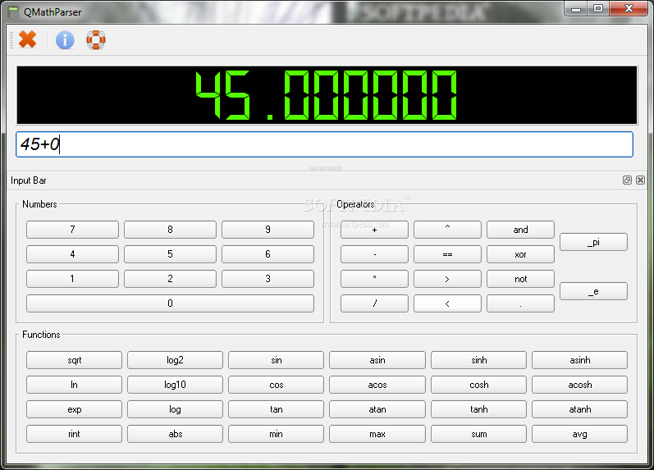Insert the max function
This screenshot has width=654, height=470.
[377, 434]
